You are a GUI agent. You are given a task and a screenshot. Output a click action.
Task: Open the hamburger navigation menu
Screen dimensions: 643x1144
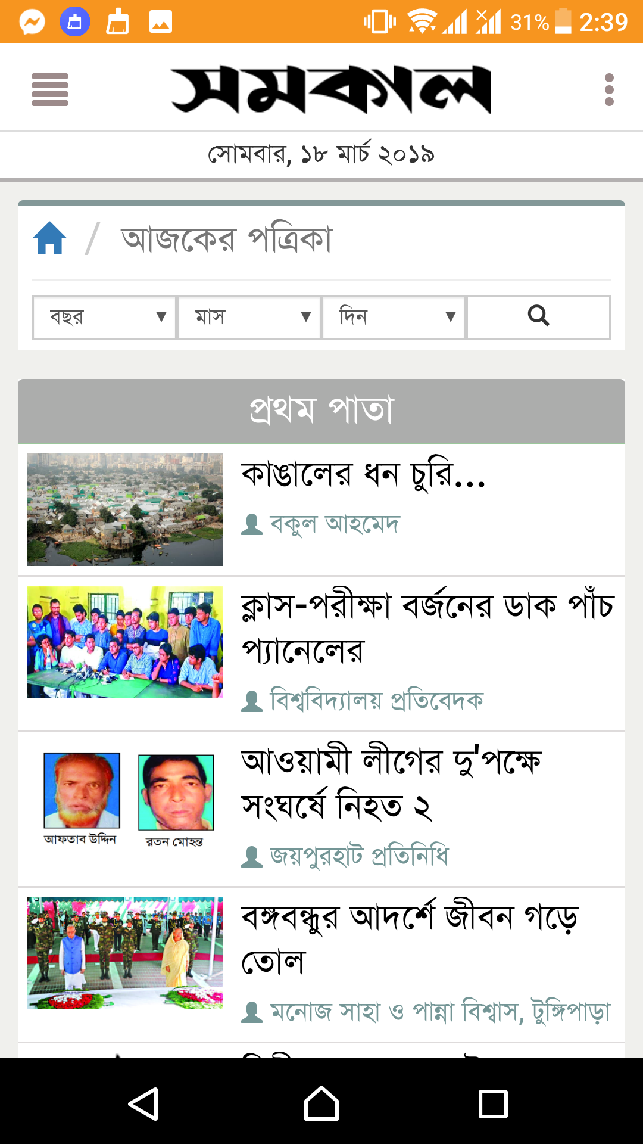click(50, 89)
